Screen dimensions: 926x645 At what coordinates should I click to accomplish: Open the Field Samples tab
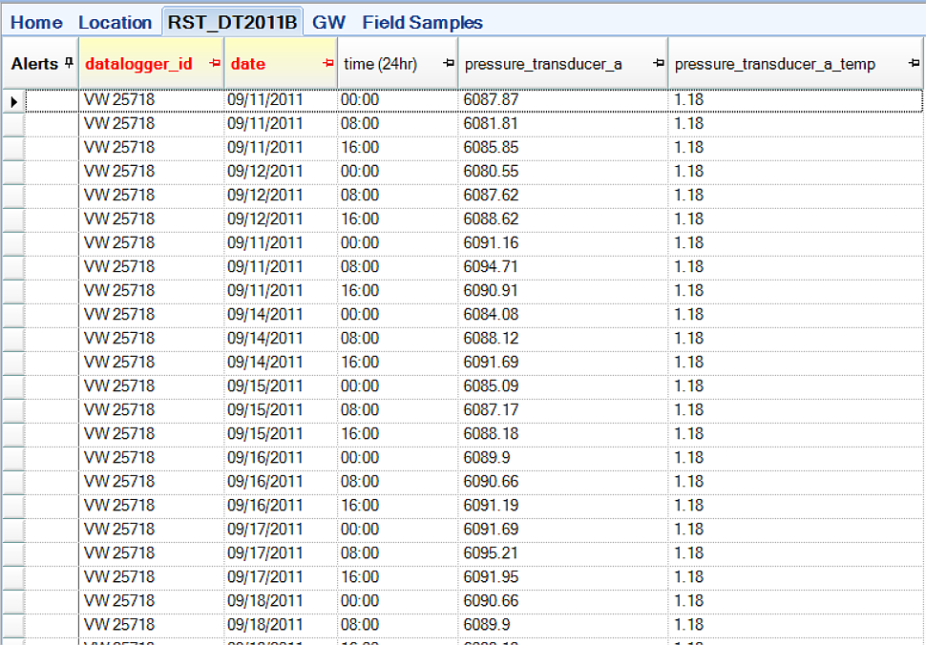pos(422,22)
